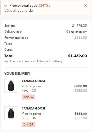
Task: Click the Complimentary delivery cost value
Action: (x=77, y=32)
